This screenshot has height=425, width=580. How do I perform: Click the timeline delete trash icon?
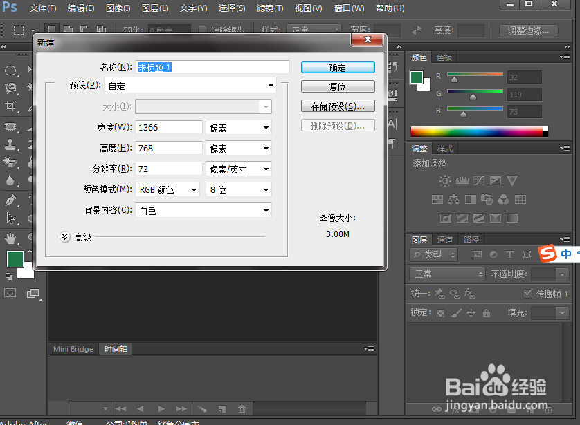click(x=242, y=408)
